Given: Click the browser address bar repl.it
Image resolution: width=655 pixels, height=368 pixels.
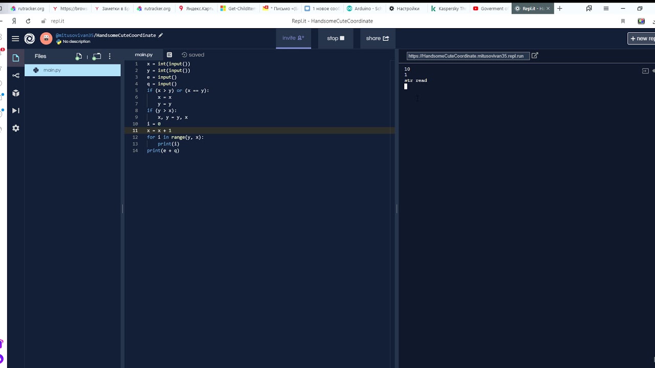Looking at the screenshot, I should pos(57,21).
